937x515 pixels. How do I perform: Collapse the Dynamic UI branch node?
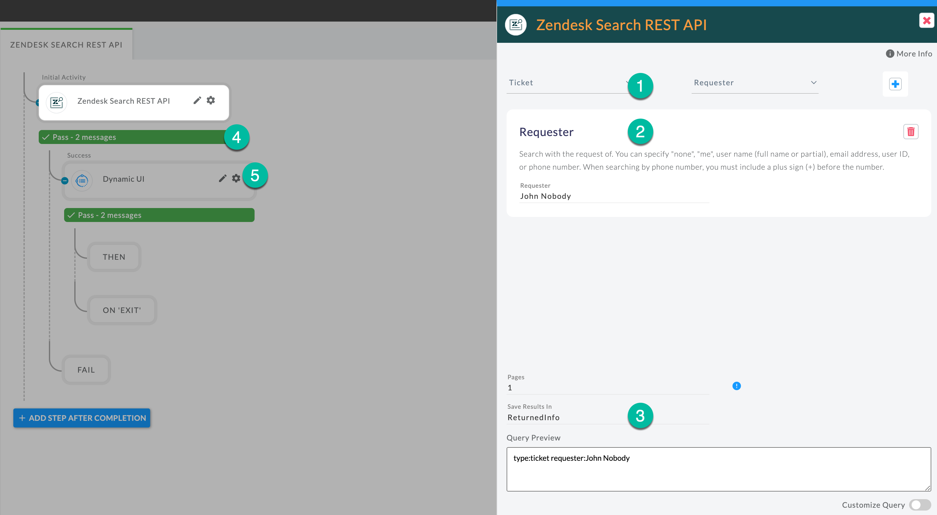click(65, 180)
